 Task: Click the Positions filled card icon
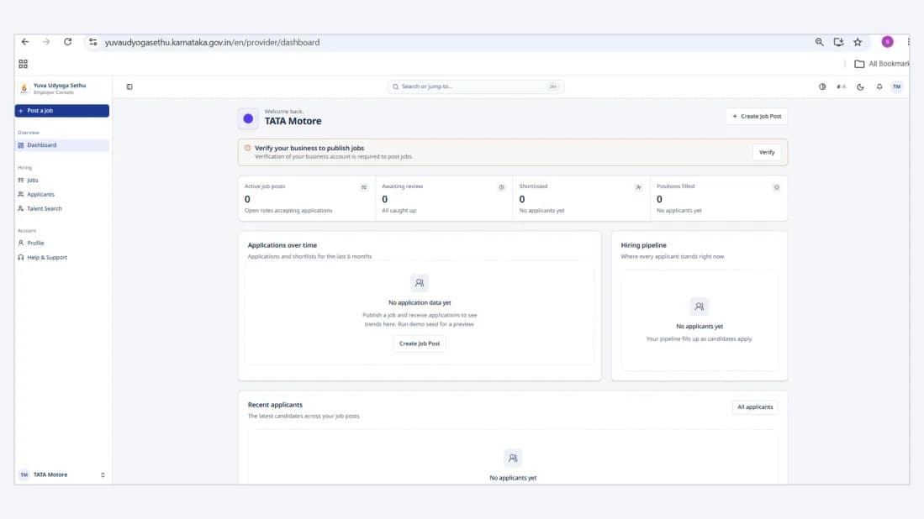point(776,187)
